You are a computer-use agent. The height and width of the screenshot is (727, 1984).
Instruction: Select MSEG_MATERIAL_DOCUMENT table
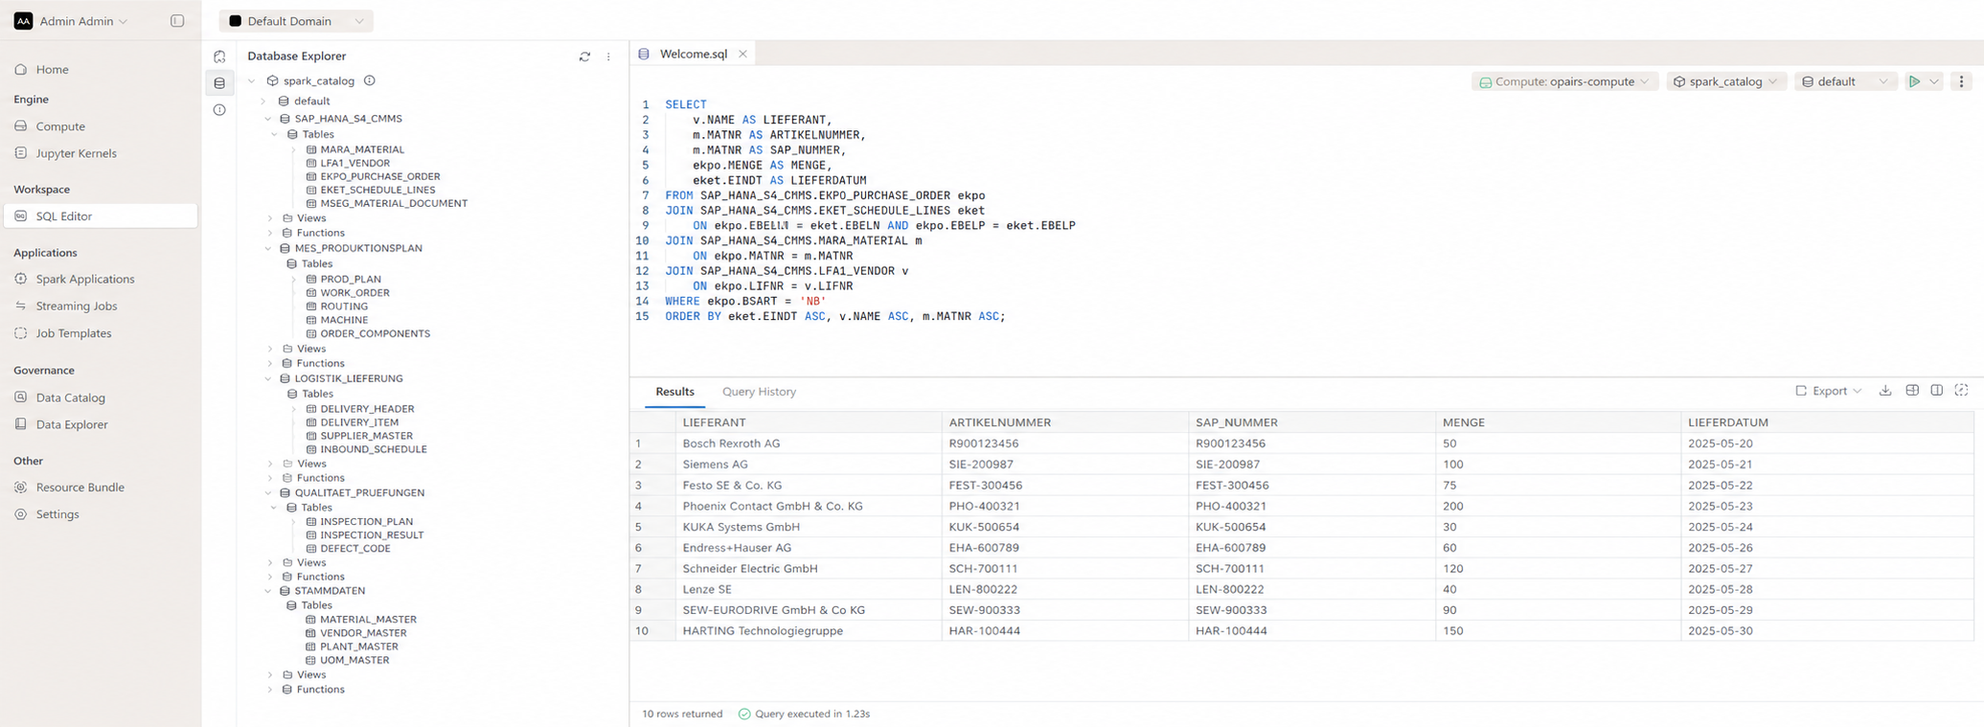(x=393, y=203)
